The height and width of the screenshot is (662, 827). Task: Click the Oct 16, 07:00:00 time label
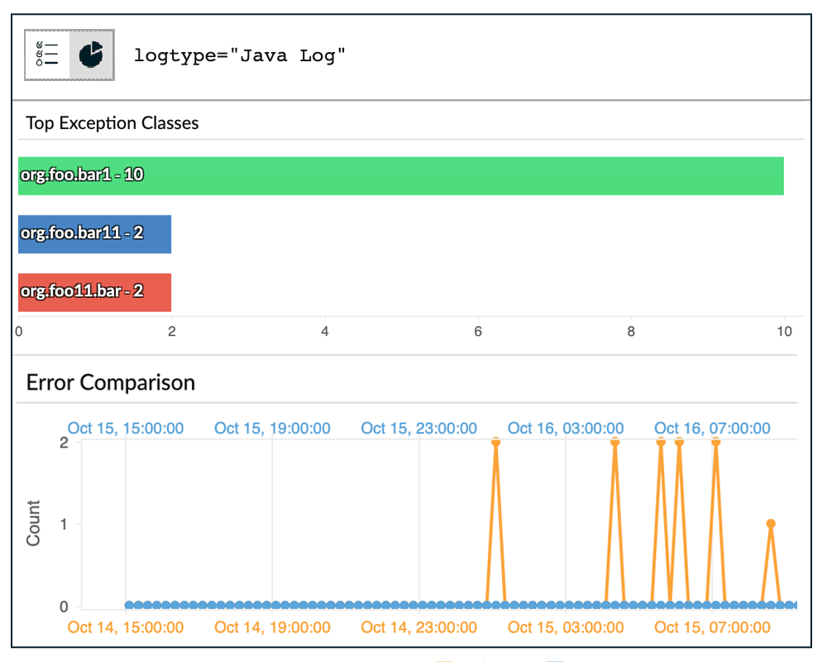713,428
